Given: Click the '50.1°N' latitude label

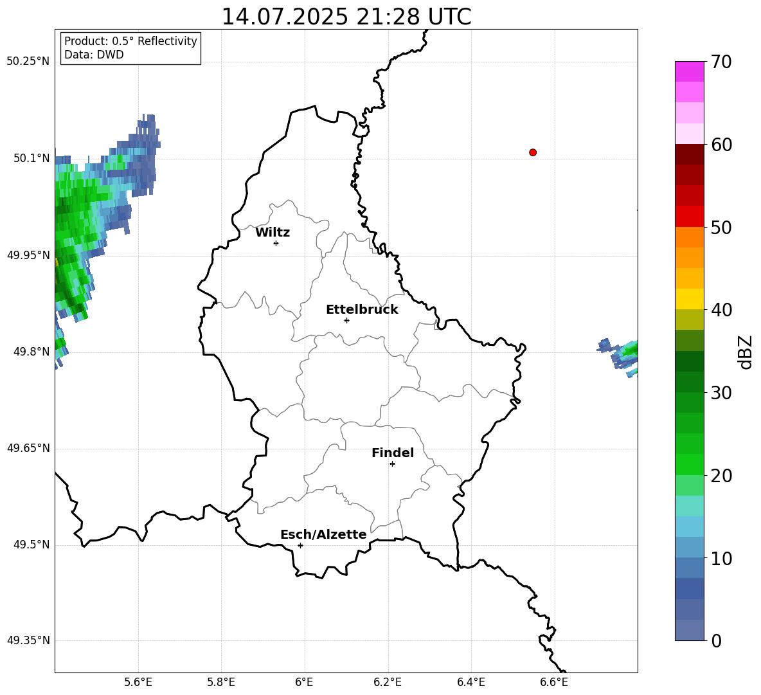Looking at the screenshot, I should click(x=31, y=158).
